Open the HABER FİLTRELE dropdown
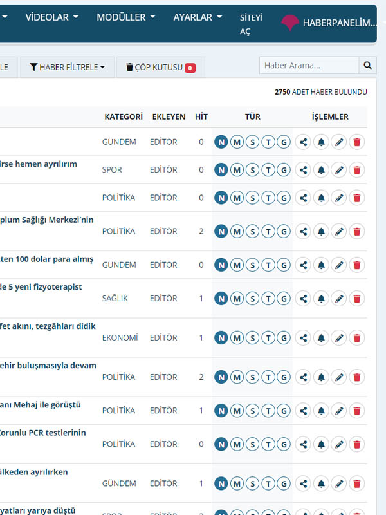The height and width of the screenshot is (515, 386). tap(67, 67)
